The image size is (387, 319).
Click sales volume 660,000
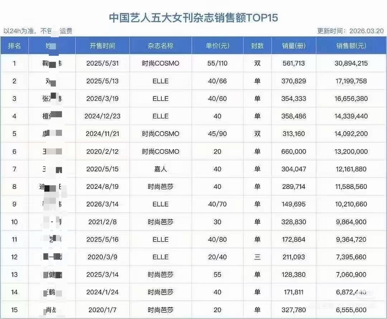294,151
